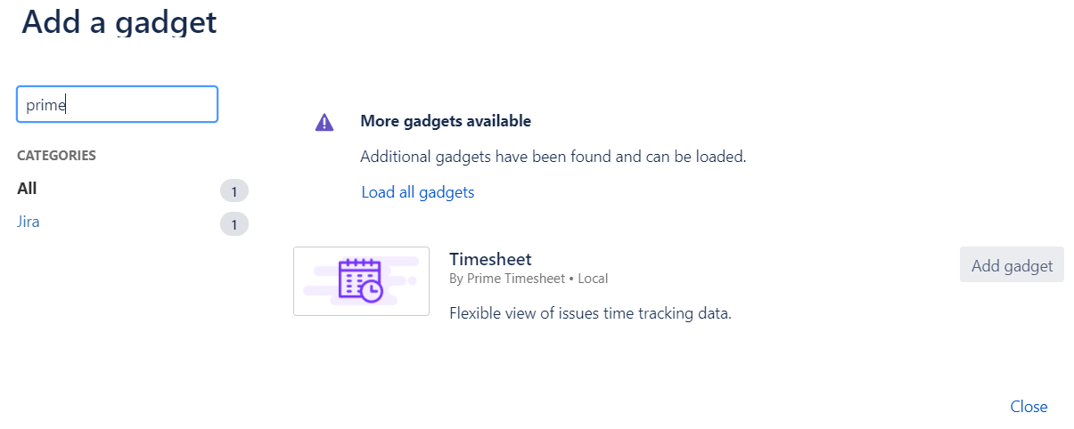This screenshot has height=429, width=1074.
Task: Open the Timesheet gadget title
Action: tap(490, 259)
